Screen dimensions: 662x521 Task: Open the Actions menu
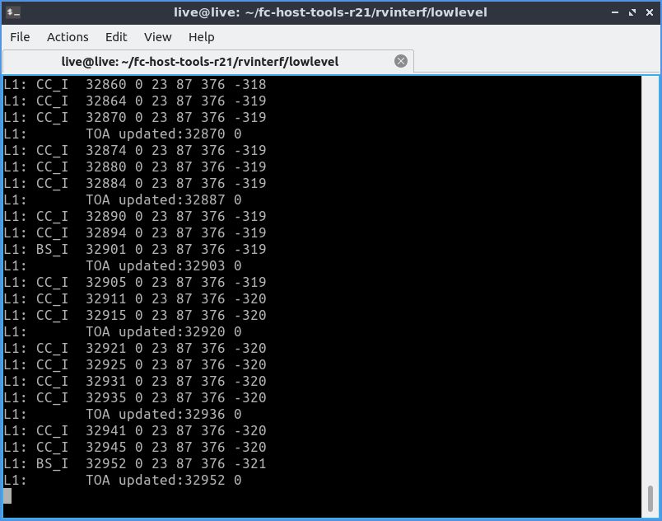pos(68,37)
